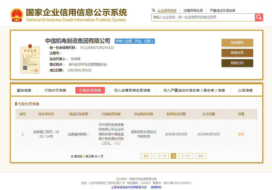Click the red magnifier search button

[259, 17]
